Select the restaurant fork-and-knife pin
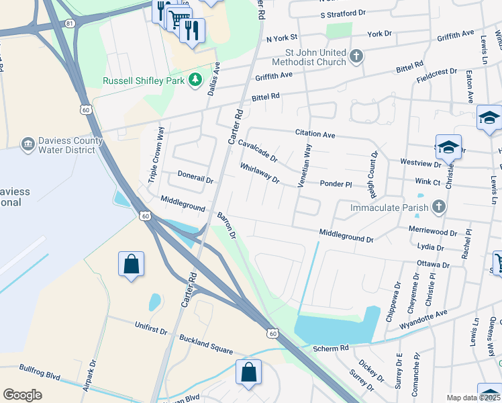Viewport: 502px width, 403px height. pyautogui.click(x=192, y=32)
